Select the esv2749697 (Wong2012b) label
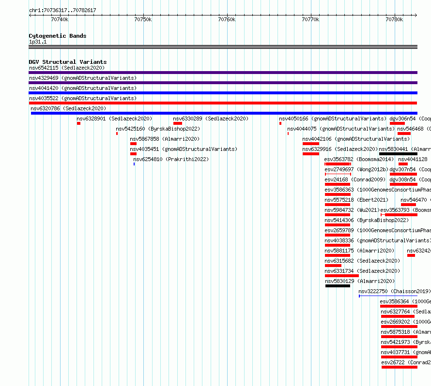 356,169
